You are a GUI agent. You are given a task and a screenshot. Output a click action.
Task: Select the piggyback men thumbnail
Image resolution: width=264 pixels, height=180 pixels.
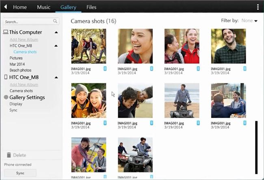[135, 100]
